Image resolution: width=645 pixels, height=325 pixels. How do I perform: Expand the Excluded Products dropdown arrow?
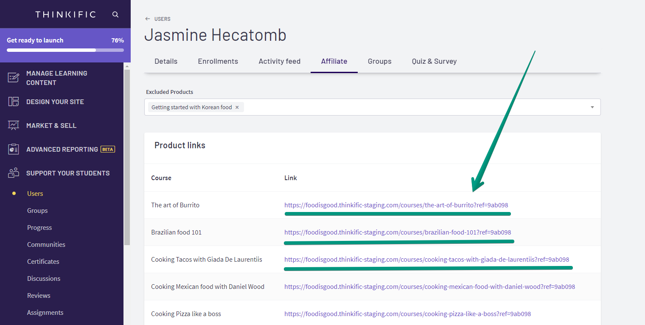point(592,107)
